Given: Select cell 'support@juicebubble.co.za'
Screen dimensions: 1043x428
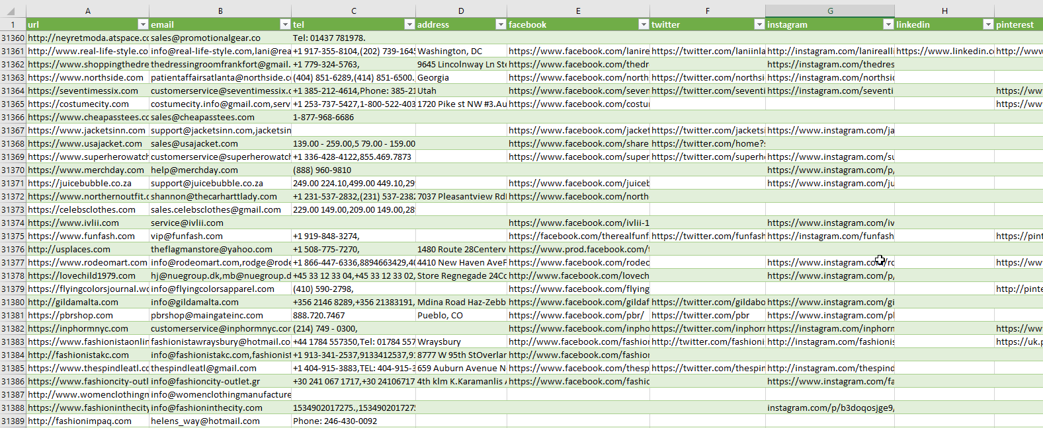Looking at the screenshot, I should pos(220,183).
